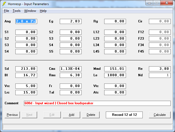The height and width of the screenshot is (132, 175).
Task: Click the greyed-out Edit button
Action: click(x=52, y=115)
